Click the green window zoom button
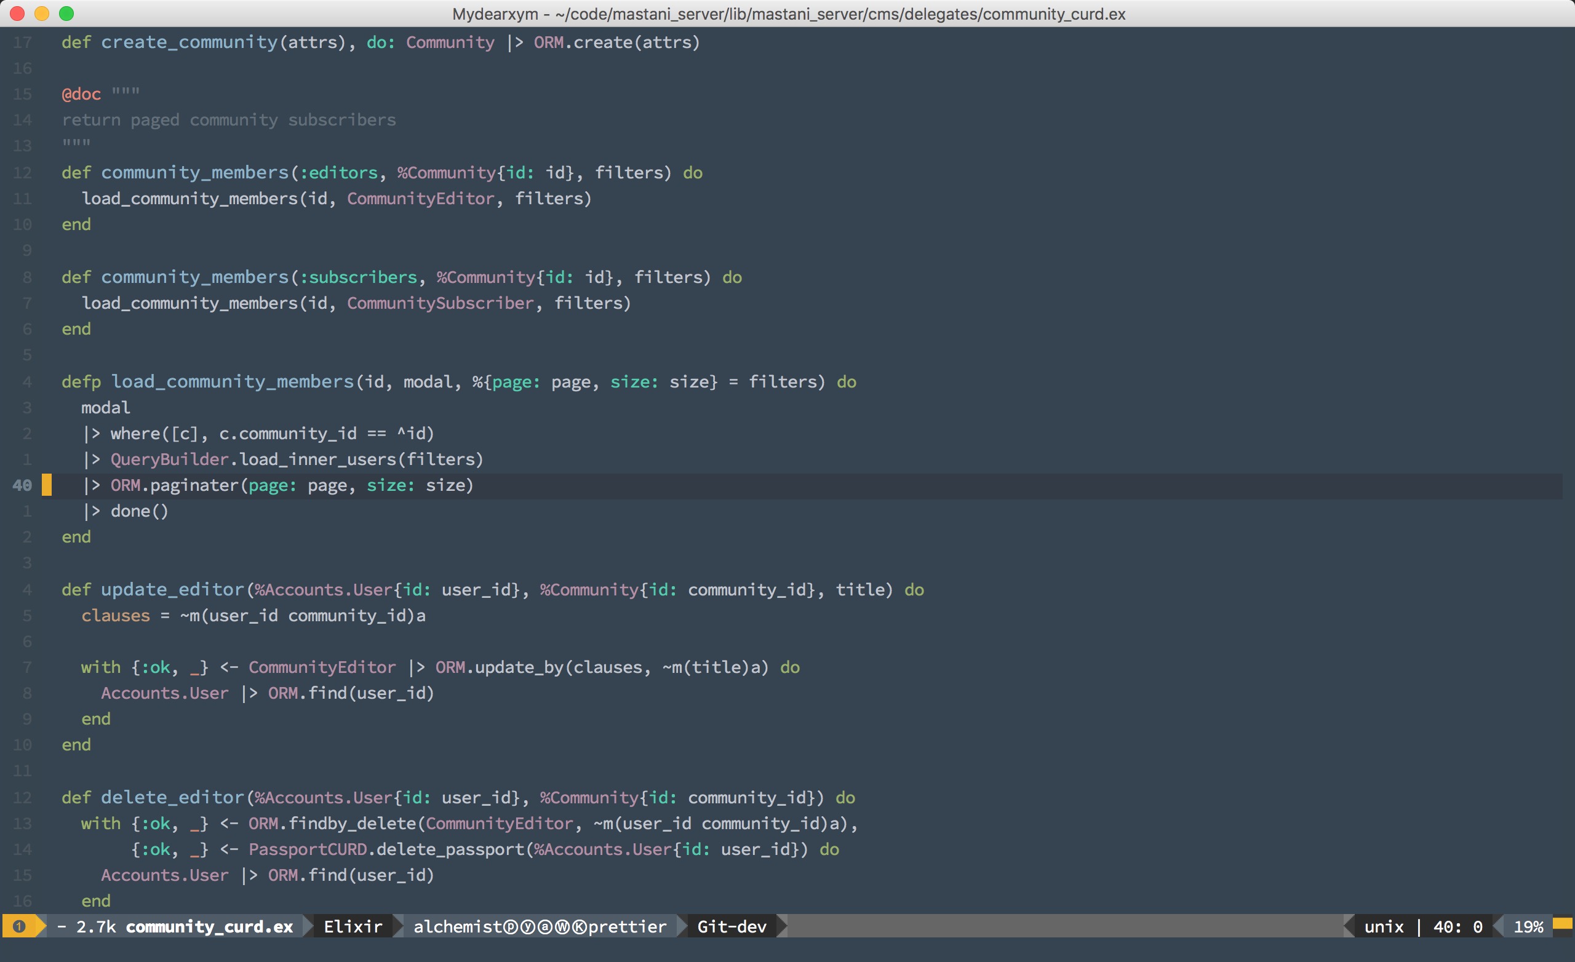Viewport: 1575px width, 962px height. coord(66,14)
